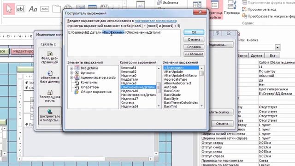The image size is (295, 166).
Task: Click the '<< Меньше' button
Action: click(194, 54)
